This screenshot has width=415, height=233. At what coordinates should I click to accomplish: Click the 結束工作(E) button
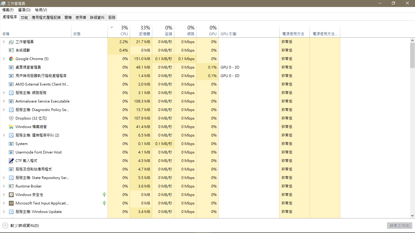pyautogui.click(x=400, y=225)
